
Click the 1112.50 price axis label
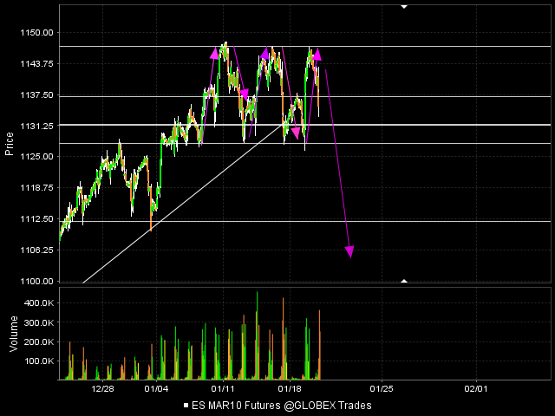[x=36, y=218]
